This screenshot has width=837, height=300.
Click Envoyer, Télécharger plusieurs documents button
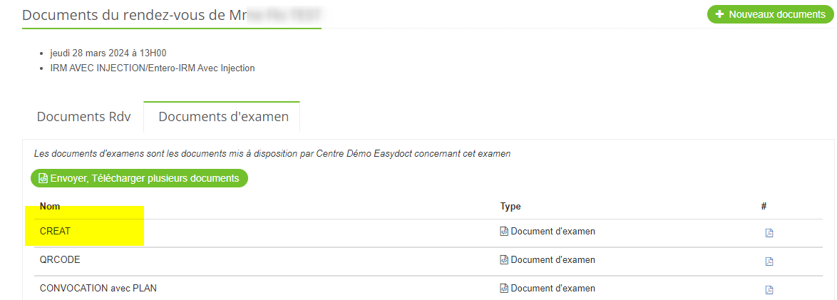coord(139,178)
